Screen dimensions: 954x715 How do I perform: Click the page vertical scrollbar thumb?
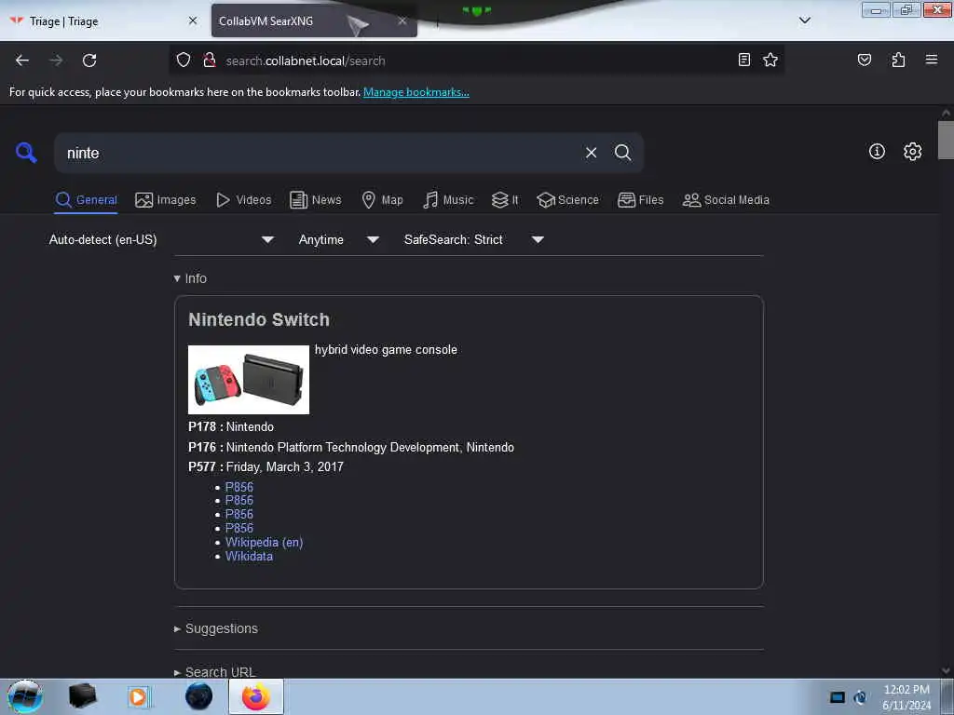click(946, 140)
